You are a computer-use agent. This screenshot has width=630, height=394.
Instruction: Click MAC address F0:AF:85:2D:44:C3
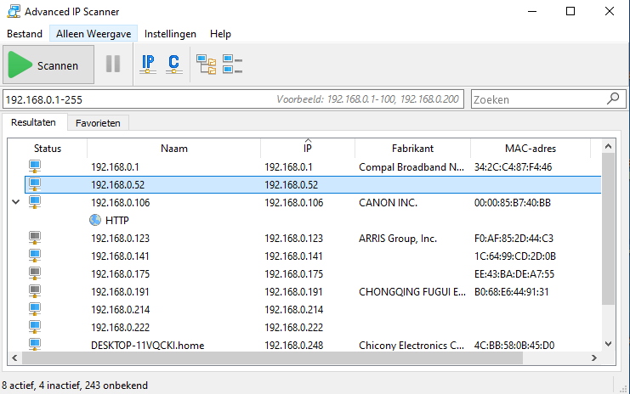pyautogui.click(x=514, y=239)
